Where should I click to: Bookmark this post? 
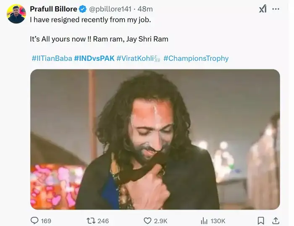[261, 221]
